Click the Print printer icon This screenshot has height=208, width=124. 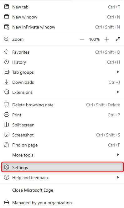pyautogui.click(x=7, y=115)
